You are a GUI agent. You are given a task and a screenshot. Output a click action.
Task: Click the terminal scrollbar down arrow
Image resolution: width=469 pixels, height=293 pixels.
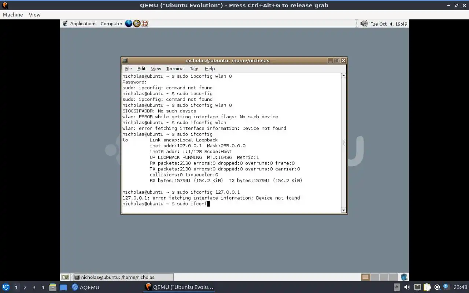point(343,210)
